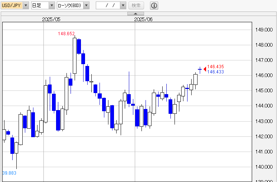Click the blue 146.433 price value

(x=215, y=72)
